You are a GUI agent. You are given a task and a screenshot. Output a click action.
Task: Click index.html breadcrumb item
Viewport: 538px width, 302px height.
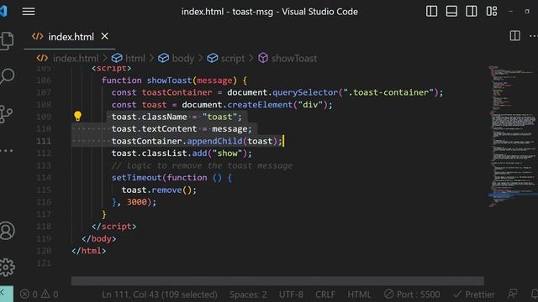click(76, 58)
